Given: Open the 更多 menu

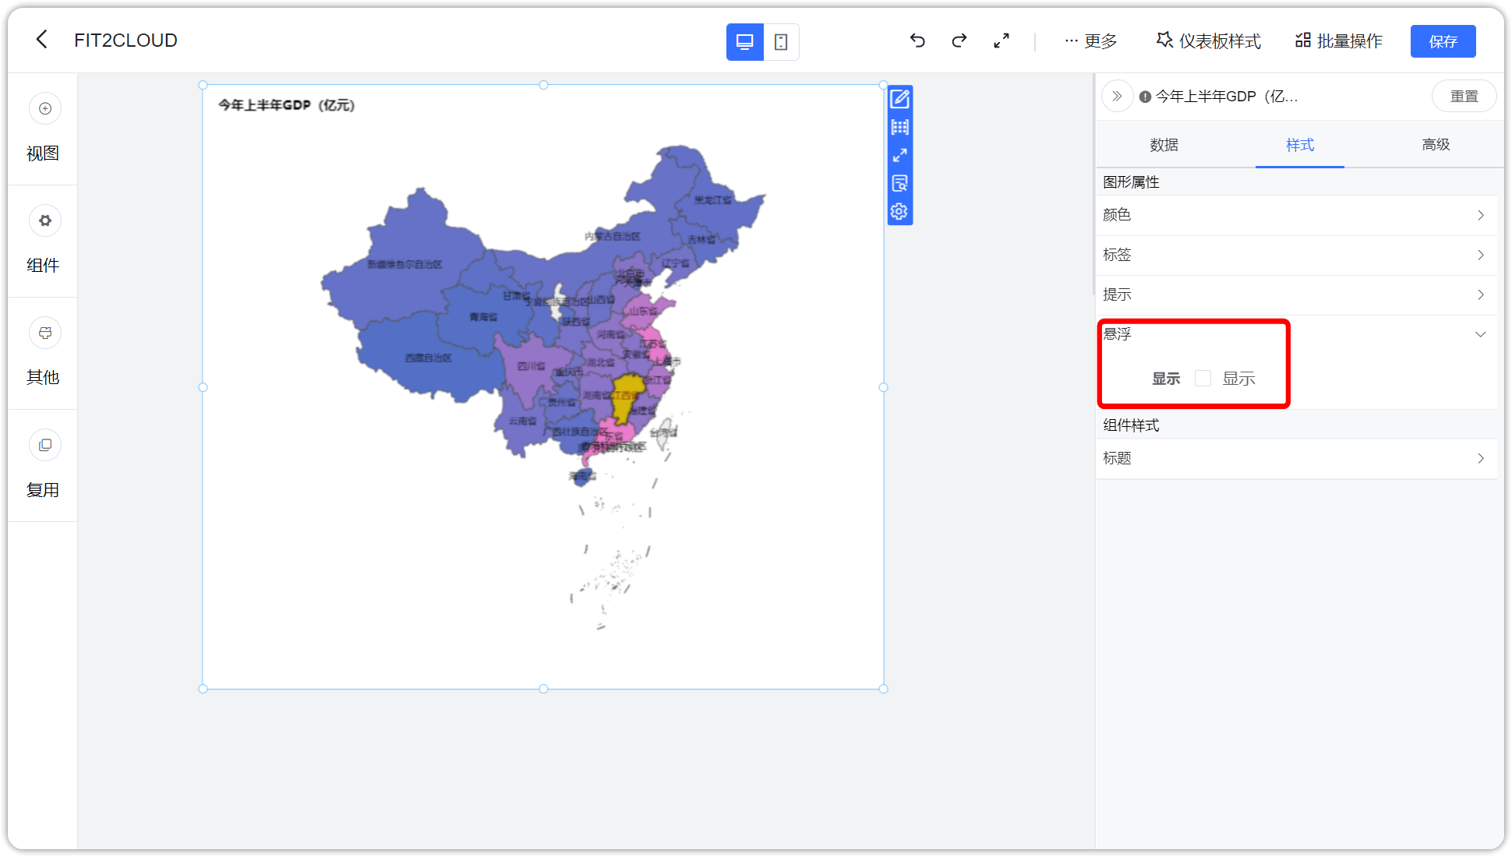Looking at the screenshot, I should (1091, 41).
